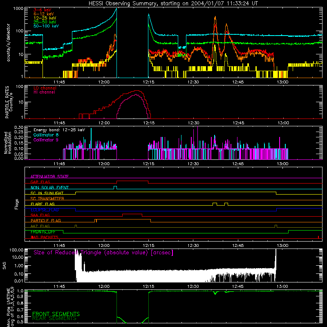Click the 10.00 value on the SAS axis
The width and height of the screenshot is (327, 327).
pos(18,258)
